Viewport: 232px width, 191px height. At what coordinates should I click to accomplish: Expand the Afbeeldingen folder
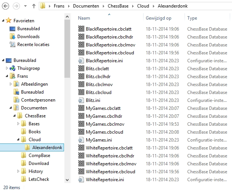coord(11,84)
